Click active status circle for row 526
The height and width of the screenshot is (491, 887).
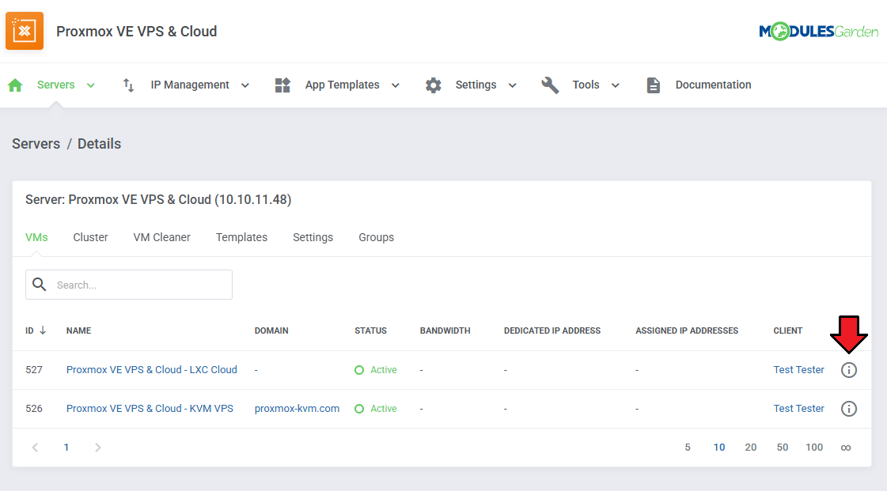coord(359,409)
